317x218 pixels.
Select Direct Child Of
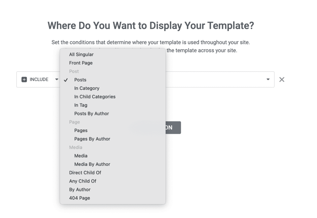point(85,172)
